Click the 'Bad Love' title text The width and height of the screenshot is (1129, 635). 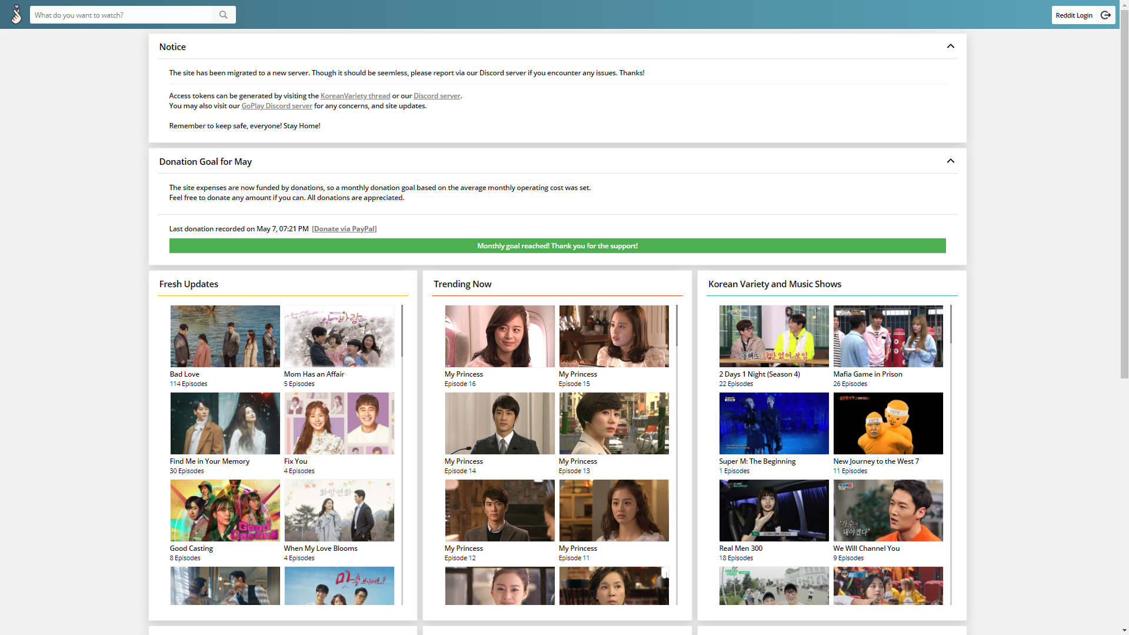(x=185, y=374)
